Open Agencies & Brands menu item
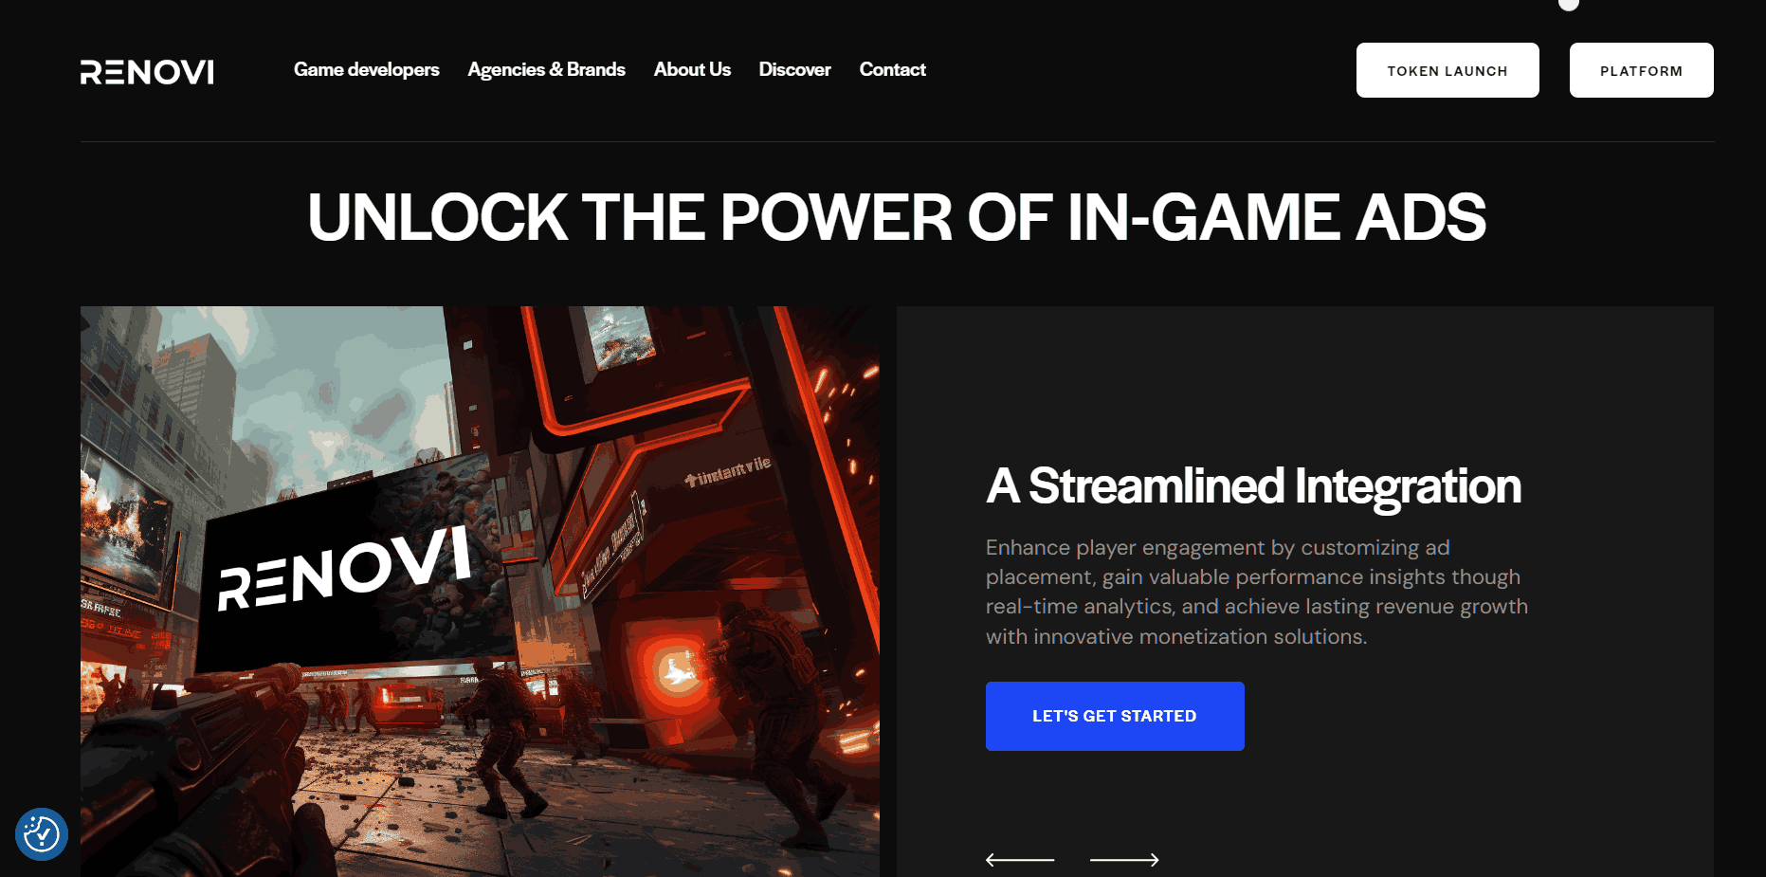Screen dimensions: 1766x877 point(546,69)
